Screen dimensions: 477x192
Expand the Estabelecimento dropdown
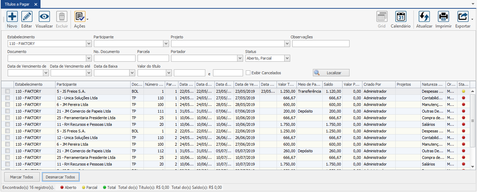(x=88, y=44)
